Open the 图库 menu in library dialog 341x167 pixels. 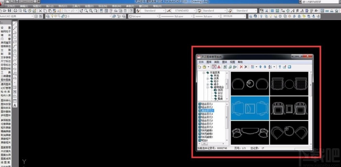pos(209,62)
